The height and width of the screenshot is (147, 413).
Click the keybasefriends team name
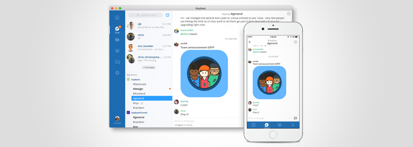click(139, 113)
